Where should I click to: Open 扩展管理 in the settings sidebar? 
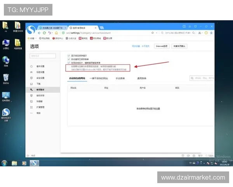40,107
